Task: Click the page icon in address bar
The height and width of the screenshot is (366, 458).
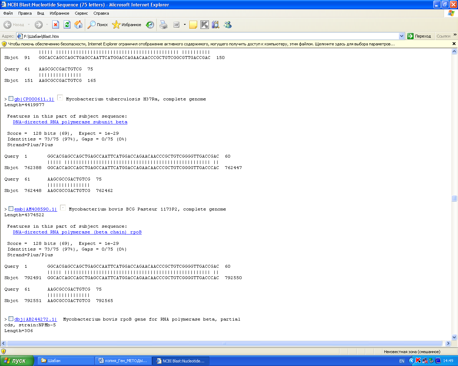Action: pyautogui.click(x=20, y=36)
